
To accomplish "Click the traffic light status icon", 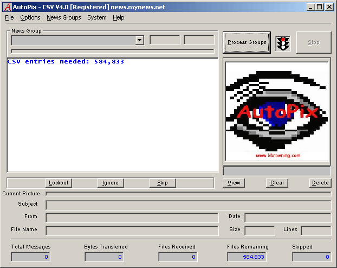I will (x=283, y=44).
